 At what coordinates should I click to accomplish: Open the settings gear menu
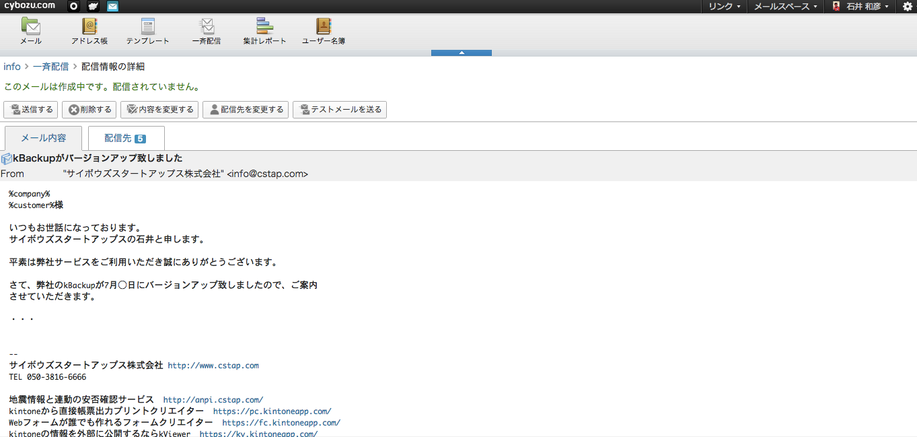908,6
